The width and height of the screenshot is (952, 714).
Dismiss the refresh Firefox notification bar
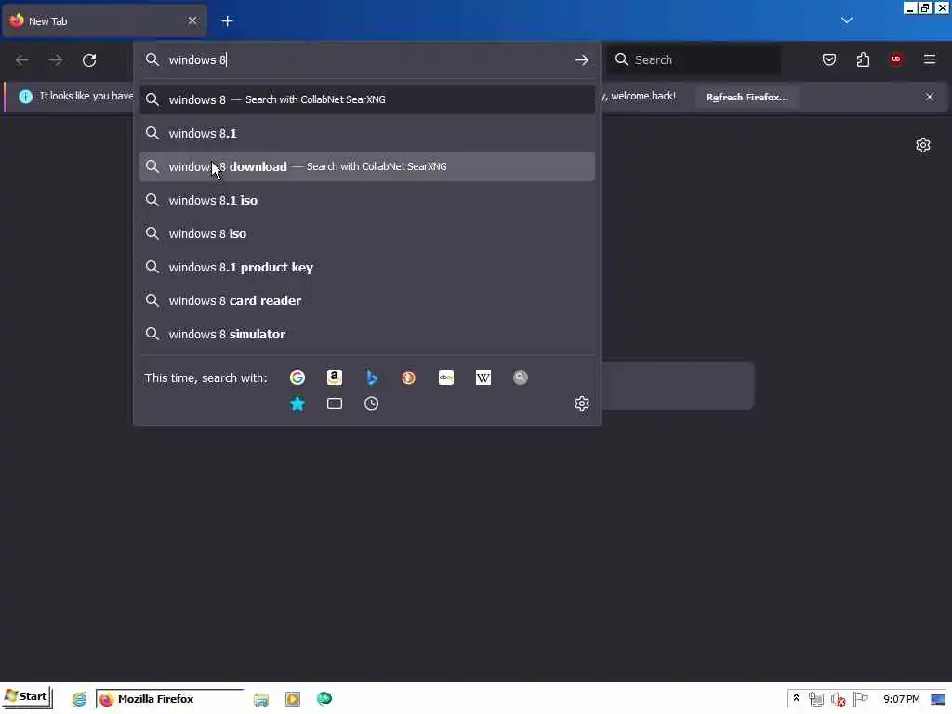[x=930, y=97]
